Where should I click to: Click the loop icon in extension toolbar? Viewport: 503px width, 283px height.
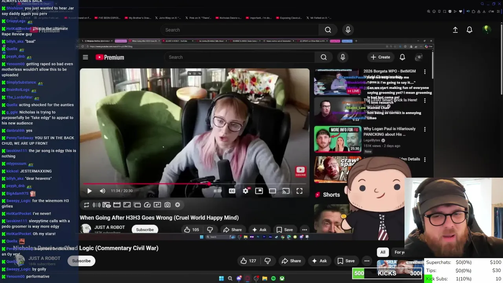(x=86, y=205)
